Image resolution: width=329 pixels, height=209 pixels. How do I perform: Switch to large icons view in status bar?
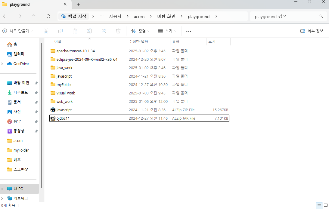click(x=326, y=205)
